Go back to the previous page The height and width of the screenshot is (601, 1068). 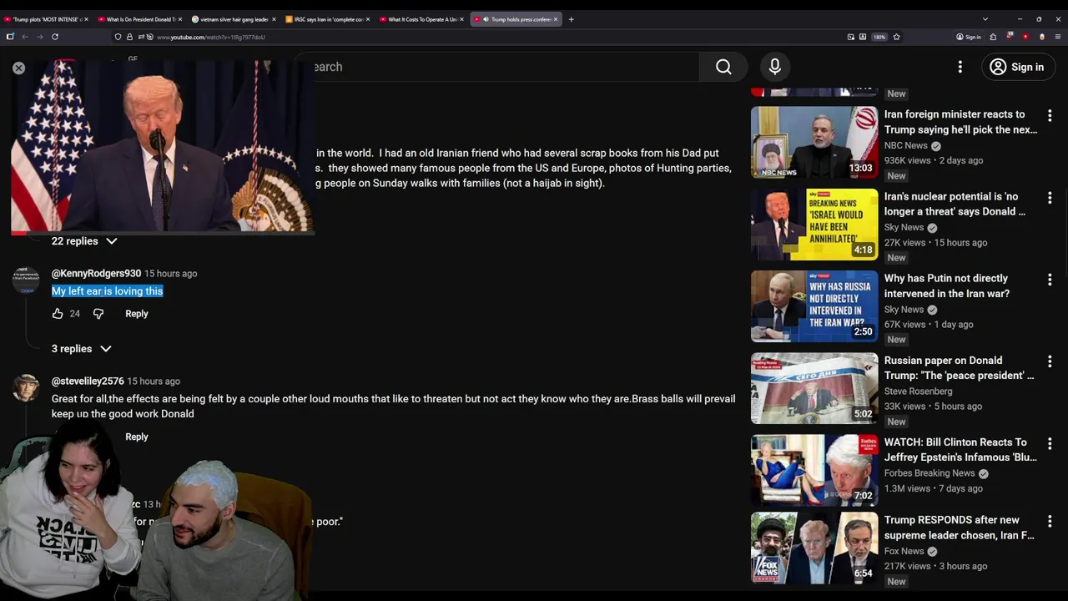point(25,37)
